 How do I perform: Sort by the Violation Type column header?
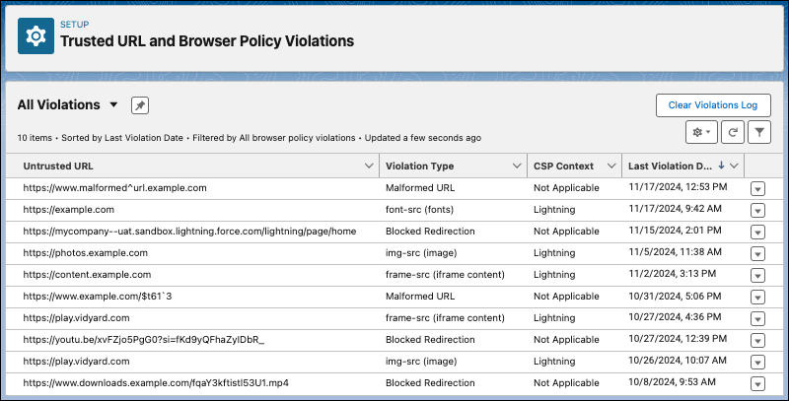(419, 166)
